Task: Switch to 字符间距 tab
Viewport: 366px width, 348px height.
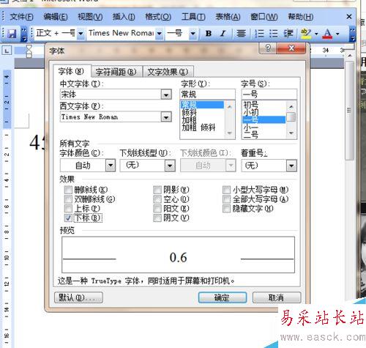Action: pyautogui.click(x=116, y=72)
